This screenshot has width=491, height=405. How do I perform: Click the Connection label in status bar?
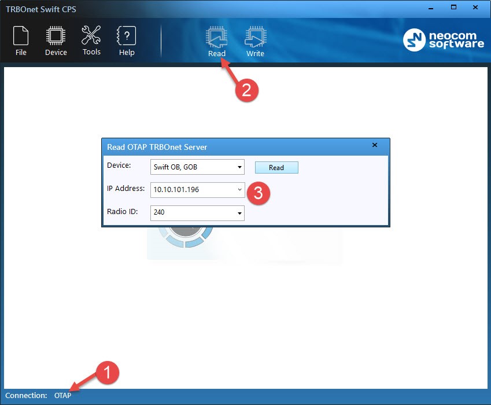26,395
